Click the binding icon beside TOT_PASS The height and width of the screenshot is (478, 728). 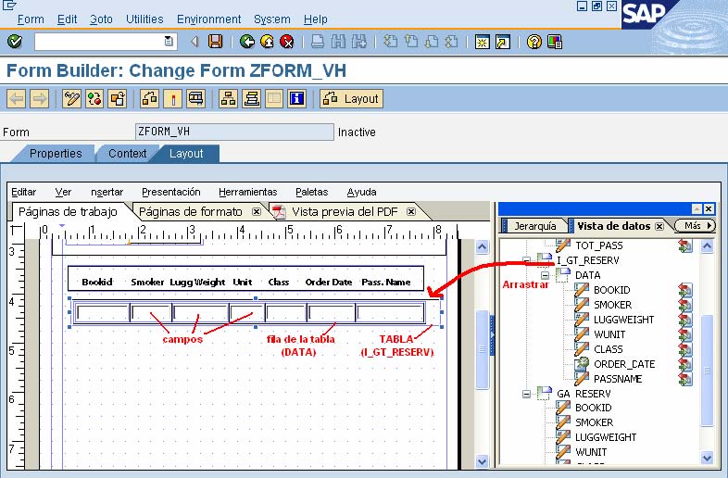[684, 245]
